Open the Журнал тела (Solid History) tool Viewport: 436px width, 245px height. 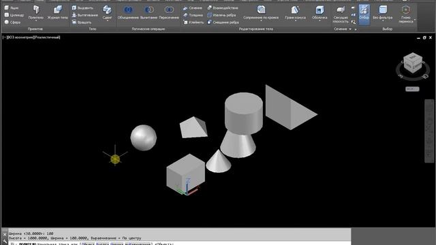pyautogui.click(x=57, y=12)
